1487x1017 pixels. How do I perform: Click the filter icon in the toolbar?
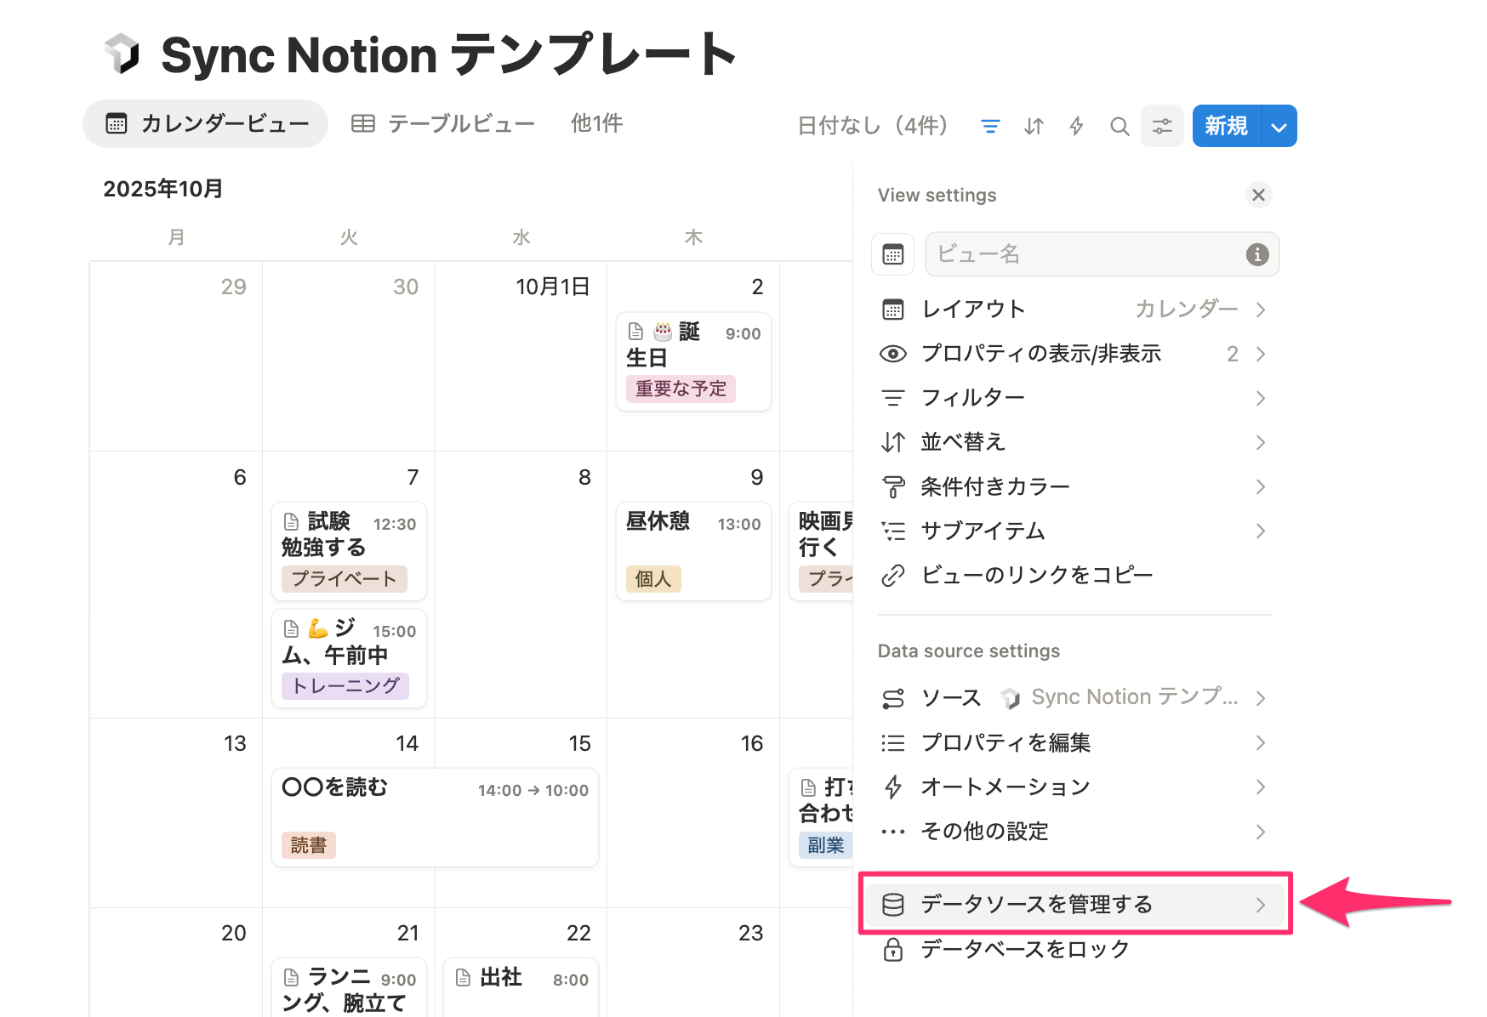pyautogui.click(x=990, y=127)
